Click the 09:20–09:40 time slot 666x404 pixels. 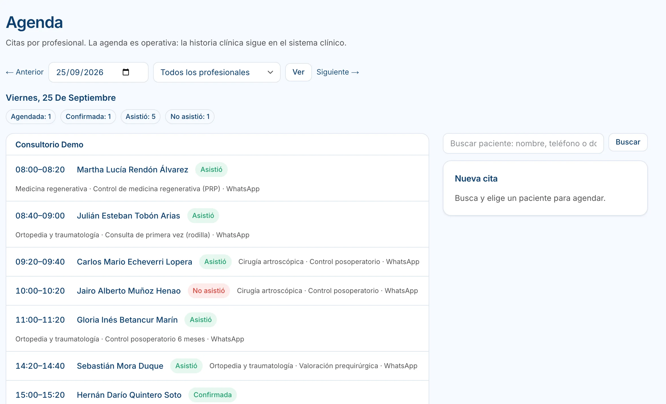40,262
